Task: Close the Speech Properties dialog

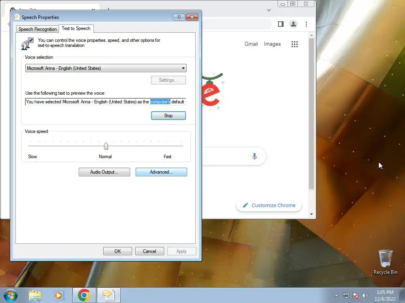Action: [192, 17]
